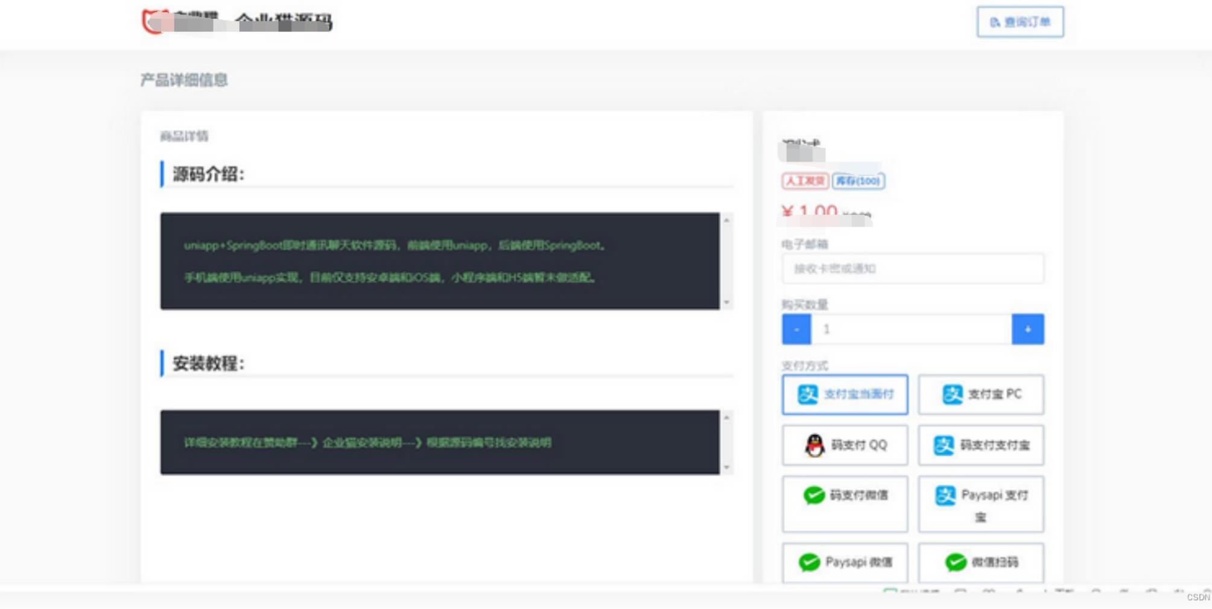Click the 电子邮箱 label

tap(805, 244)
